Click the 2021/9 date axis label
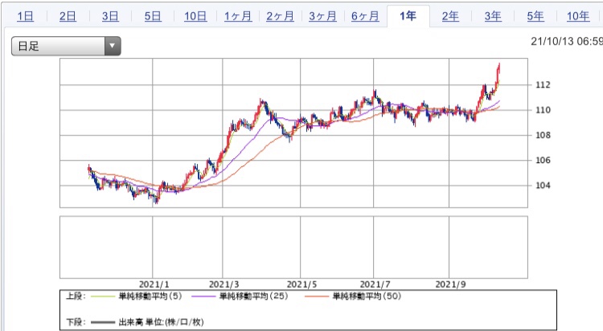Image resolution: width=603 pixels, height=331 pixels. pyautogui.click(x=450, y=284)
